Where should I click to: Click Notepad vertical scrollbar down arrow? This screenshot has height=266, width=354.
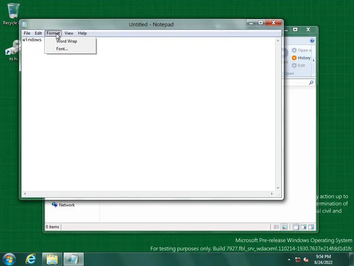tap(278, 188)
